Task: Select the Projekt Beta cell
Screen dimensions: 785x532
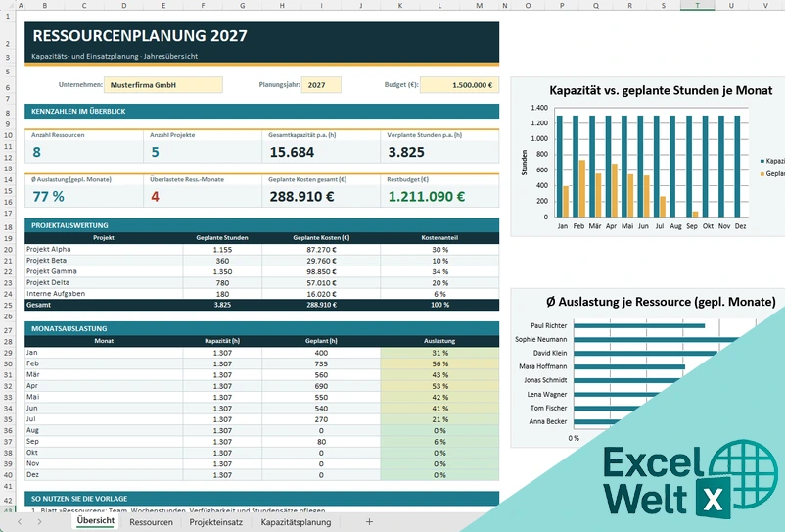Action: [104, 261]
